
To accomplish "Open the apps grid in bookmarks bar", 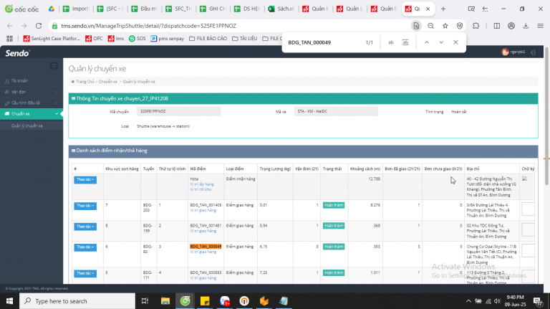I will point(9,39).
